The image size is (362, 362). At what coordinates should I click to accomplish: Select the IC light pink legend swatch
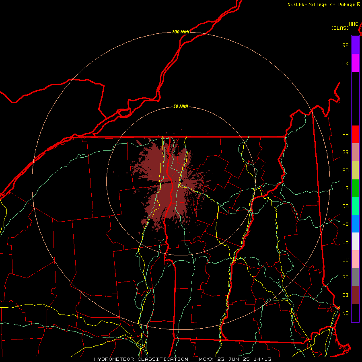point(355,259)
